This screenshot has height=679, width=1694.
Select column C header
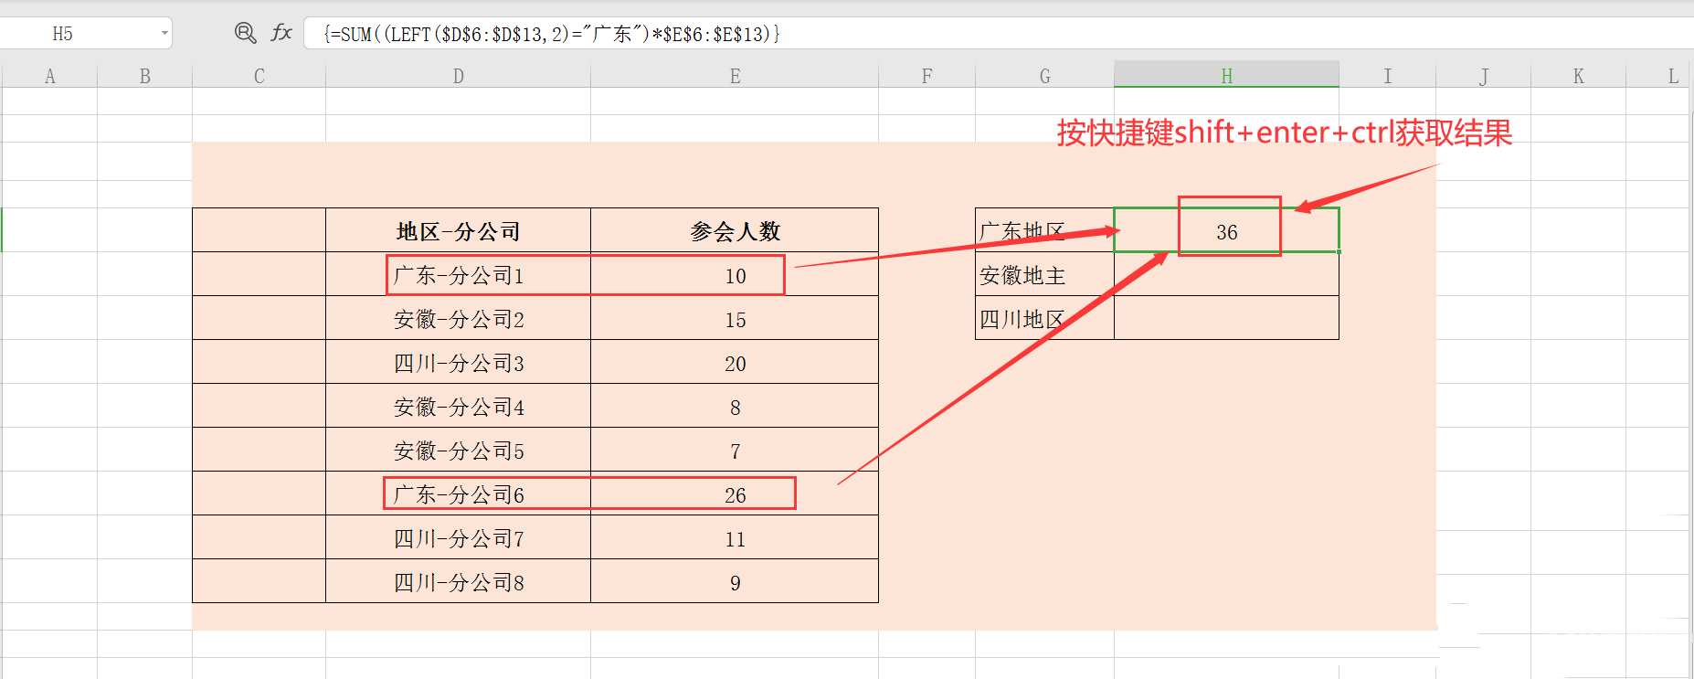(259, 77)
